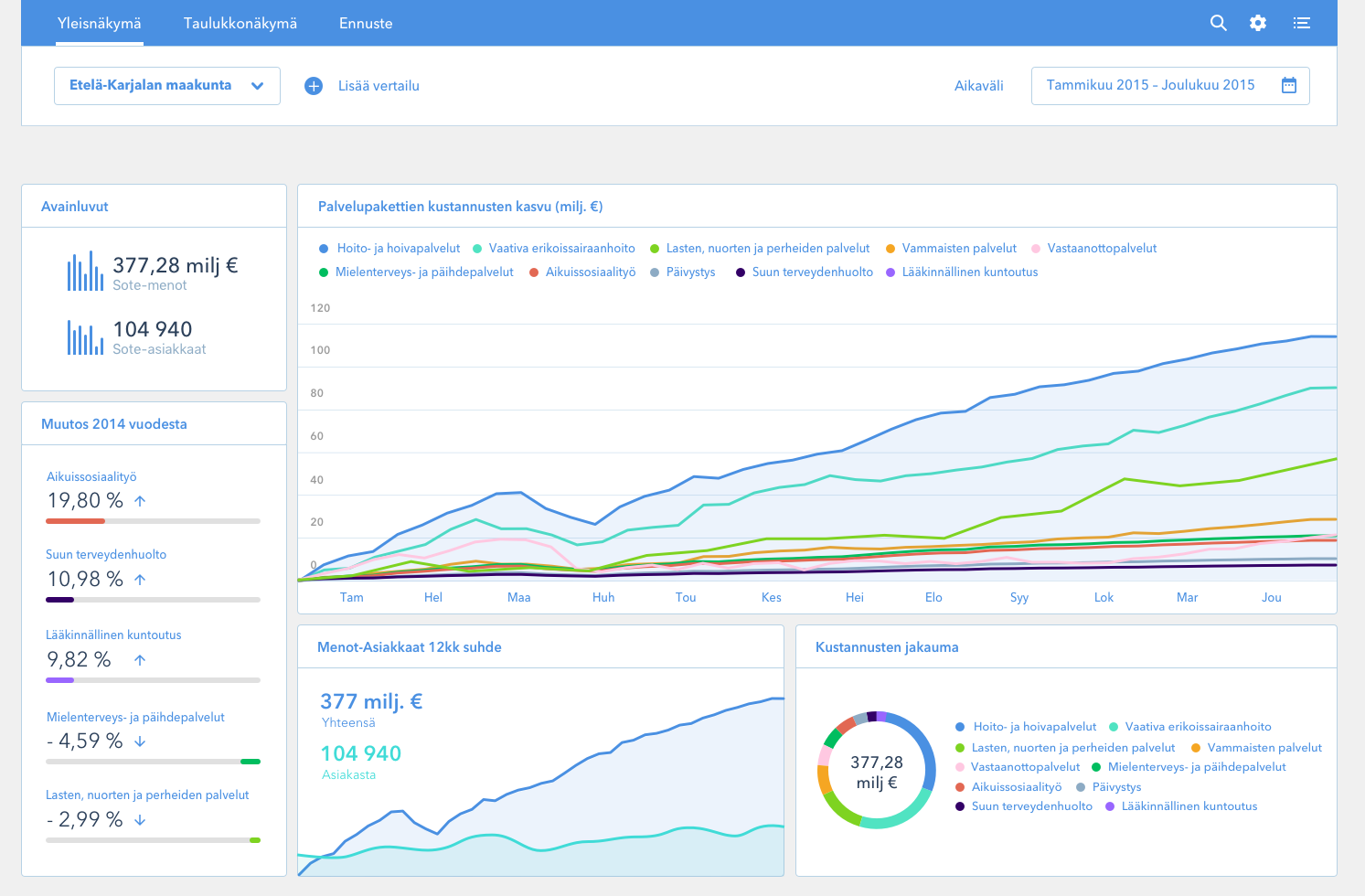Toggle Hoito- ja hoivapalvelut in line chart legend
1365x896 pixels.
[389, 249]
